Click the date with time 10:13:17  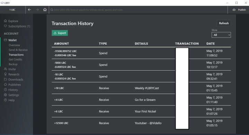click(214, 65)
